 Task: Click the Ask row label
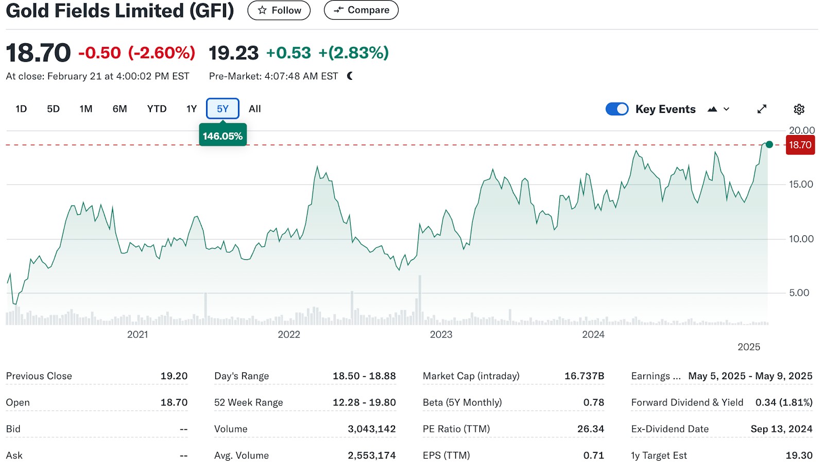(x=14, y=455)
